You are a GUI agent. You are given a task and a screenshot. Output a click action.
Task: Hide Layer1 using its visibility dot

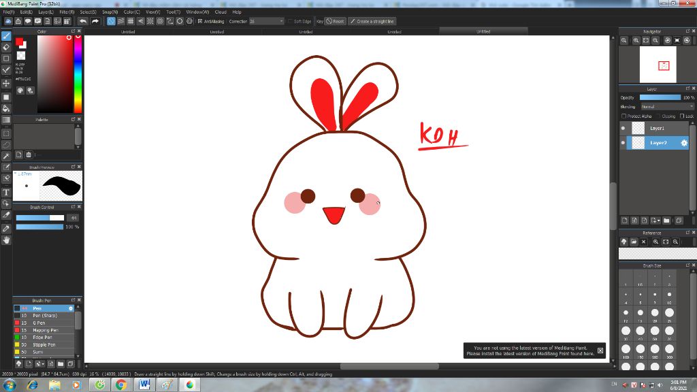tap(623, 129)
